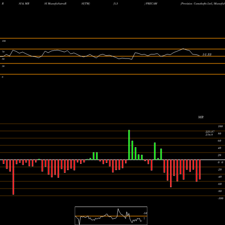The height and width of the screenshot is (225, 225).
Task: Click the 40 label on MR axis
Action: click(x=219, y=148)
